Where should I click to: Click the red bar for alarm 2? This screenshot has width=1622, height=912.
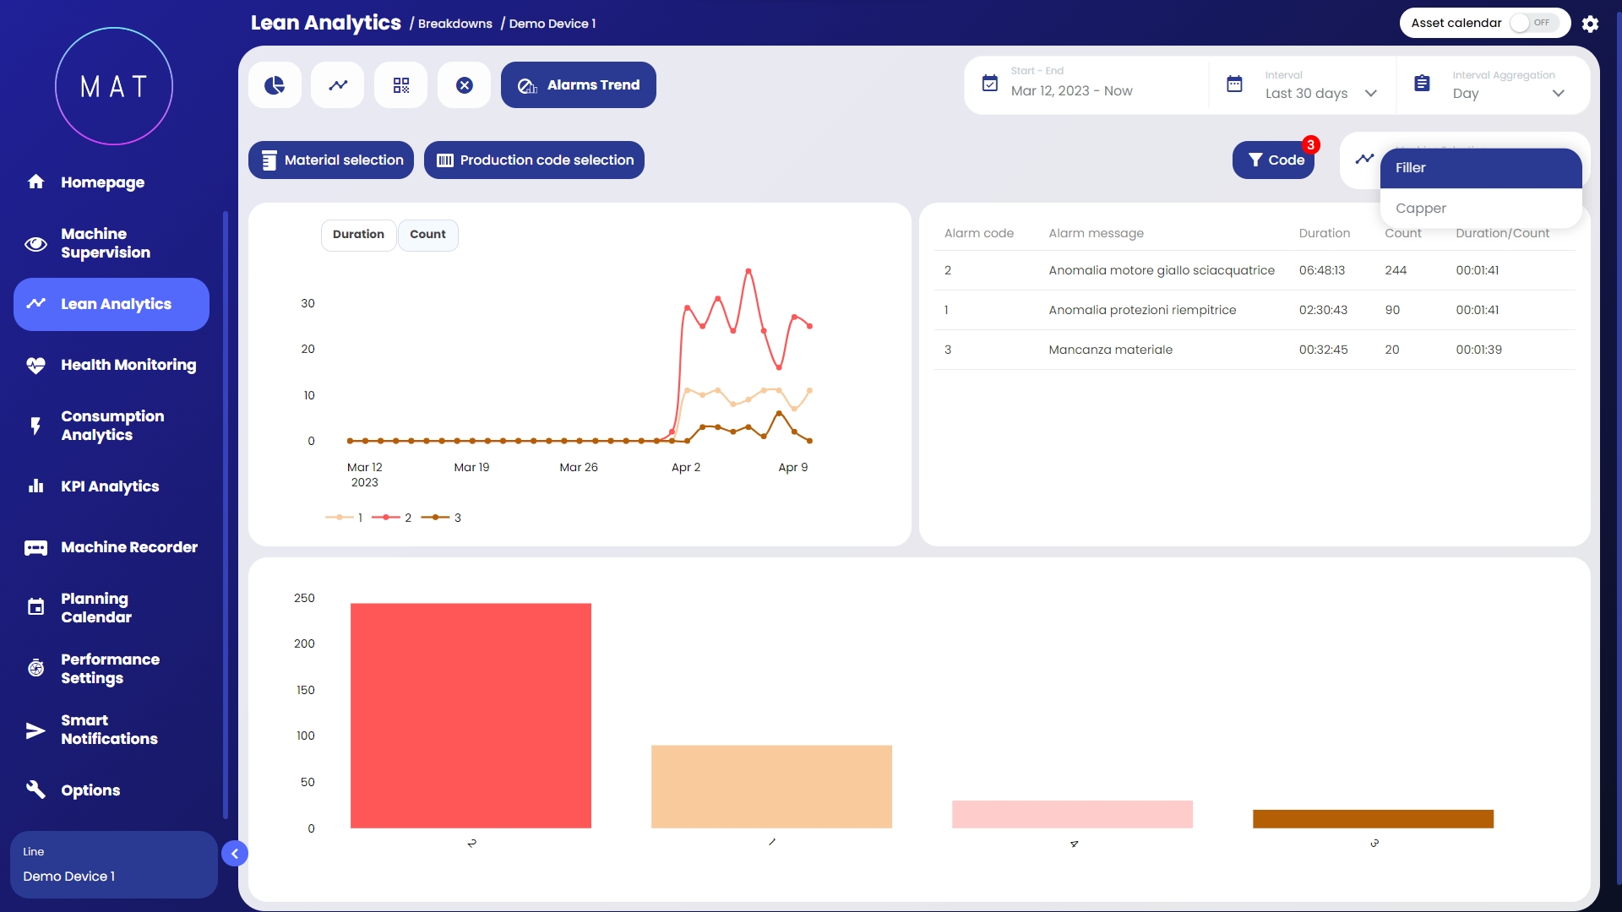pyautogui.click(x=471, y=715)
